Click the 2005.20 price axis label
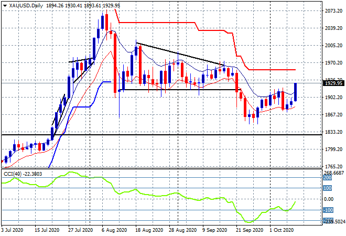Screen dimensions: 346x236 pyautogui.click(x=333, y=45)
